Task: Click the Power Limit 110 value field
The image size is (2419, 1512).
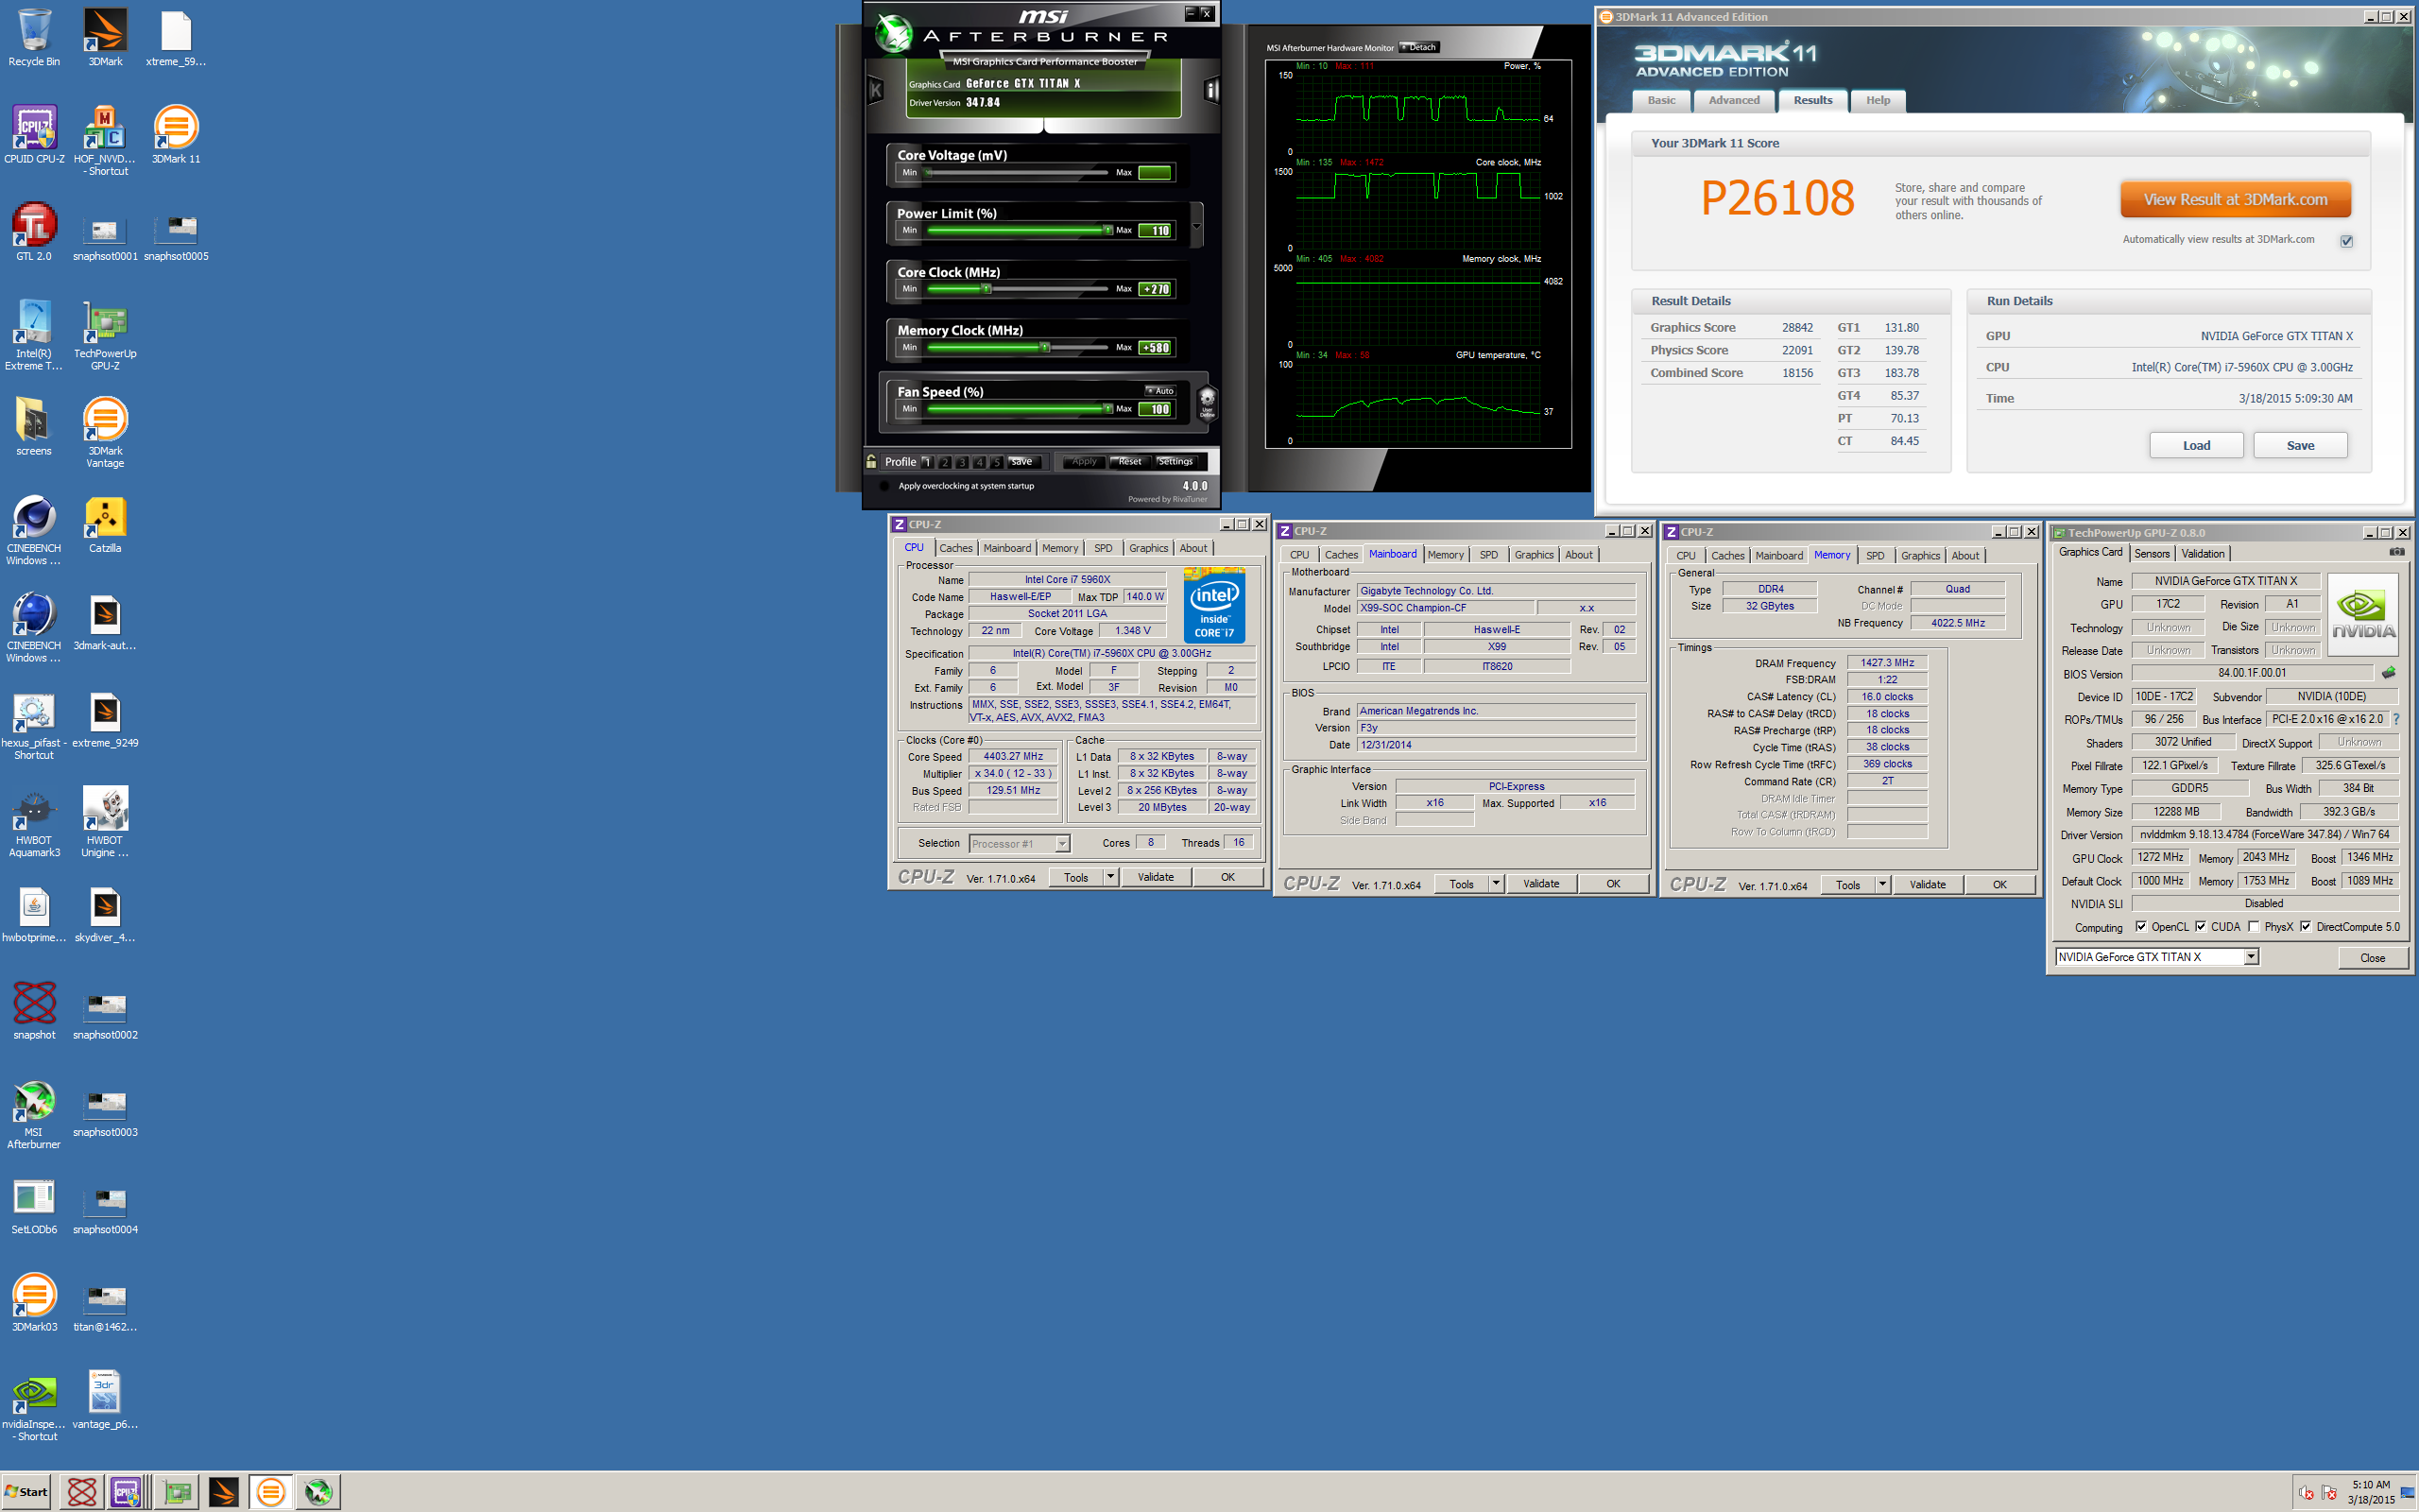Action: [x=1156, y=230]
